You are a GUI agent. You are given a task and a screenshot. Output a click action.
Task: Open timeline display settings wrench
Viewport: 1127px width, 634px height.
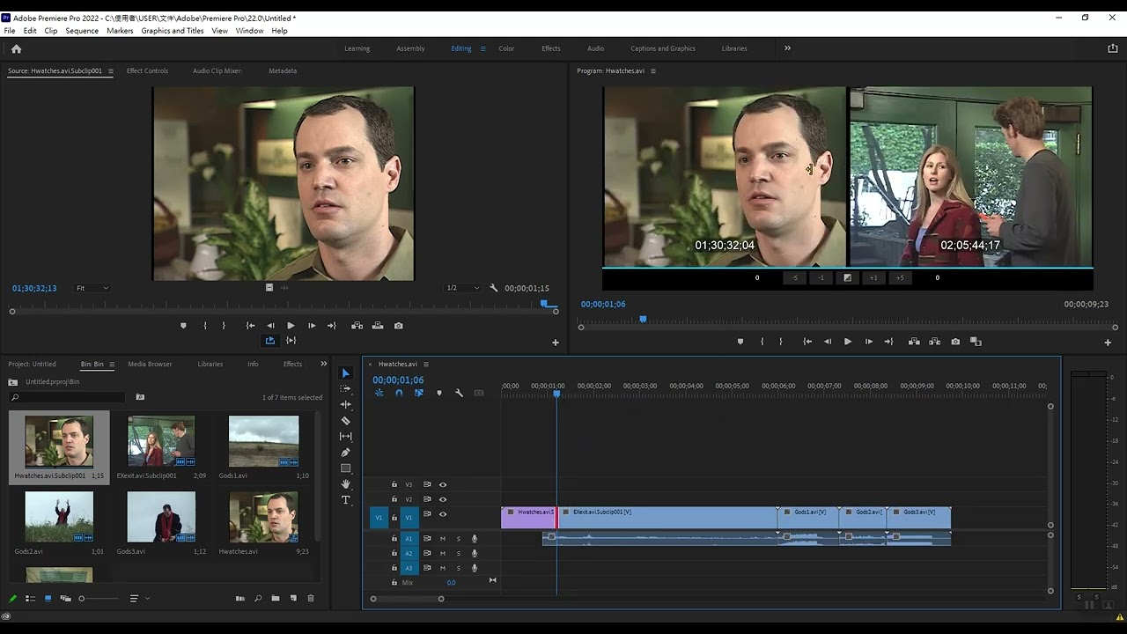(x=459, y=393)
